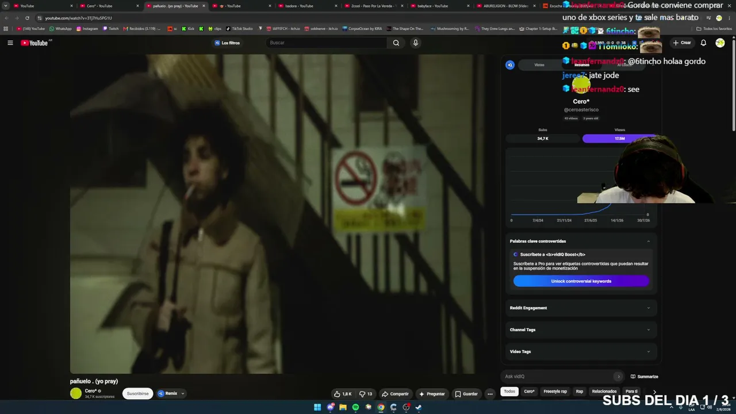Open Chrome tab search dropdown
Screen dimensions: 736x414
click(x=6, y=6)
